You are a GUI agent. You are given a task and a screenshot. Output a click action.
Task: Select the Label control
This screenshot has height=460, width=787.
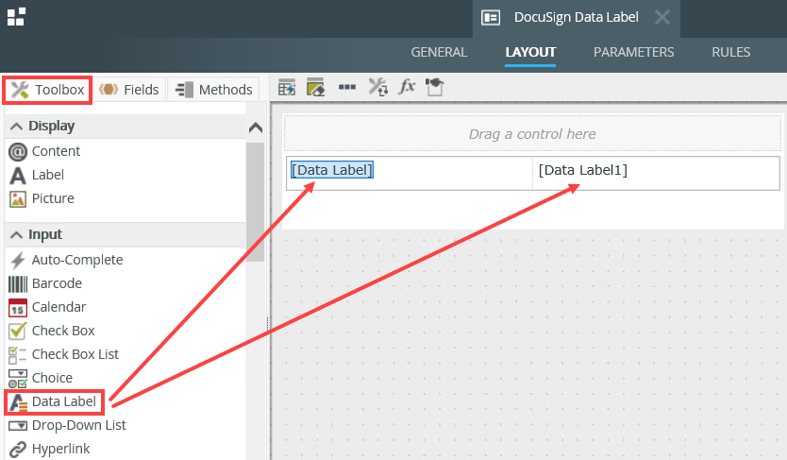coord(37,175)
